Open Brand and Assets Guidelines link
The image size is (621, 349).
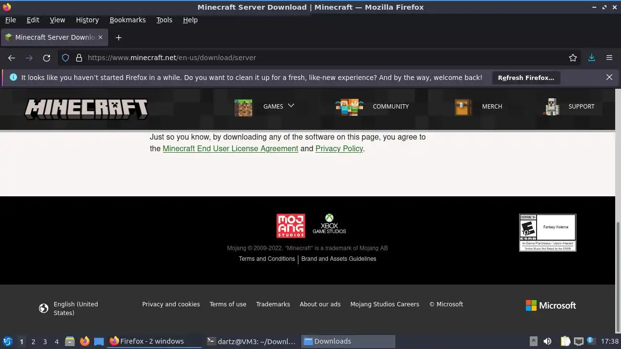click(x=339, y=259)
